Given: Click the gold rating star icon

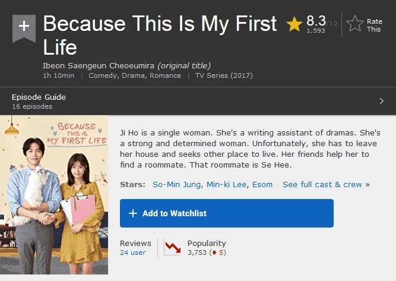Looking at the screenshot, I should pyautogui.click(x=294, y=24).
